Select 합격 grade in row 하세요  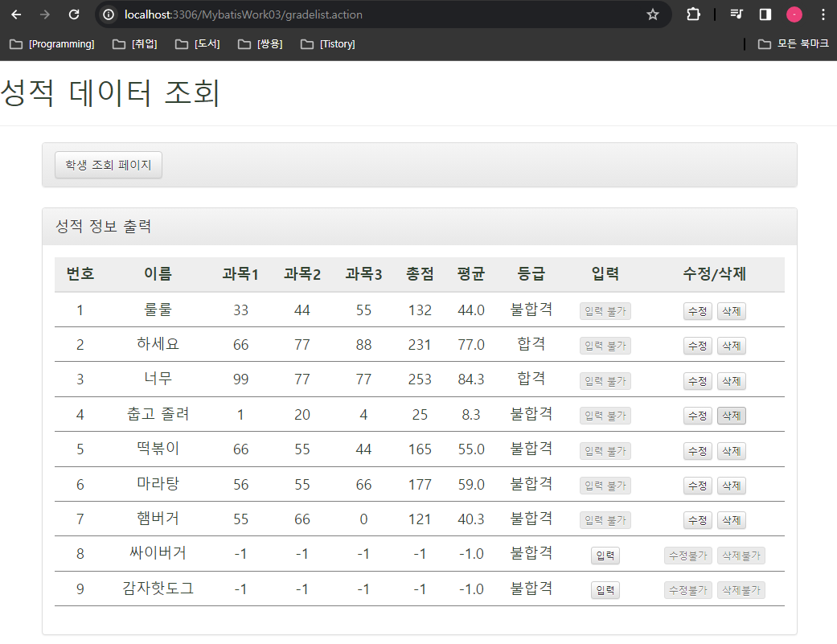click(531, 343)
